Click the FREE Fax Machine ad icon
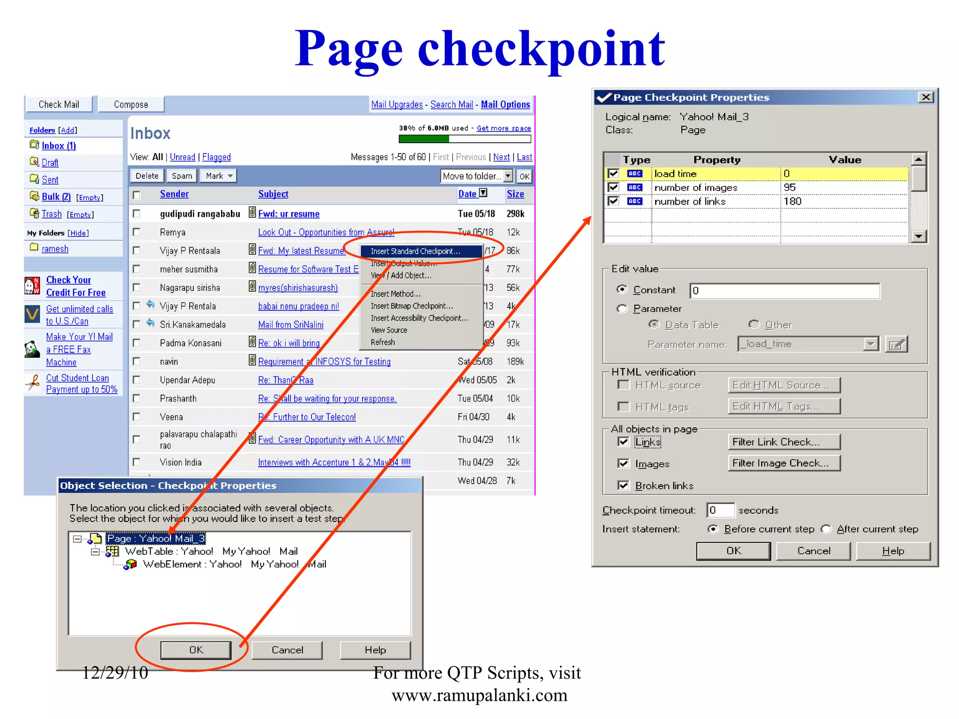The height and width of the screenshot is (719, 959). pos(32,349)
